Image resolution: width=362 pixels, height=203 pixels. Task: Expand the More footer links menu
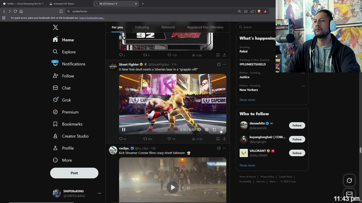274,182
